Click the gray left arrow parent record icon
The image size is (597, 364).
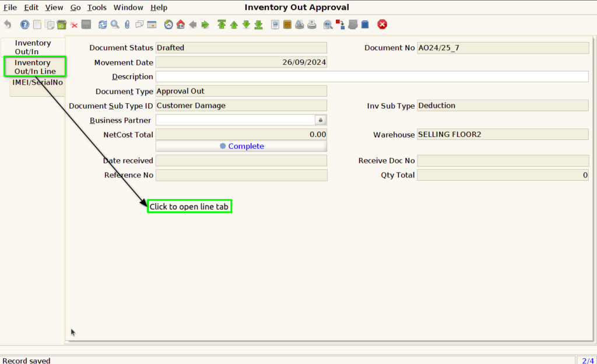tap(193, 24)
